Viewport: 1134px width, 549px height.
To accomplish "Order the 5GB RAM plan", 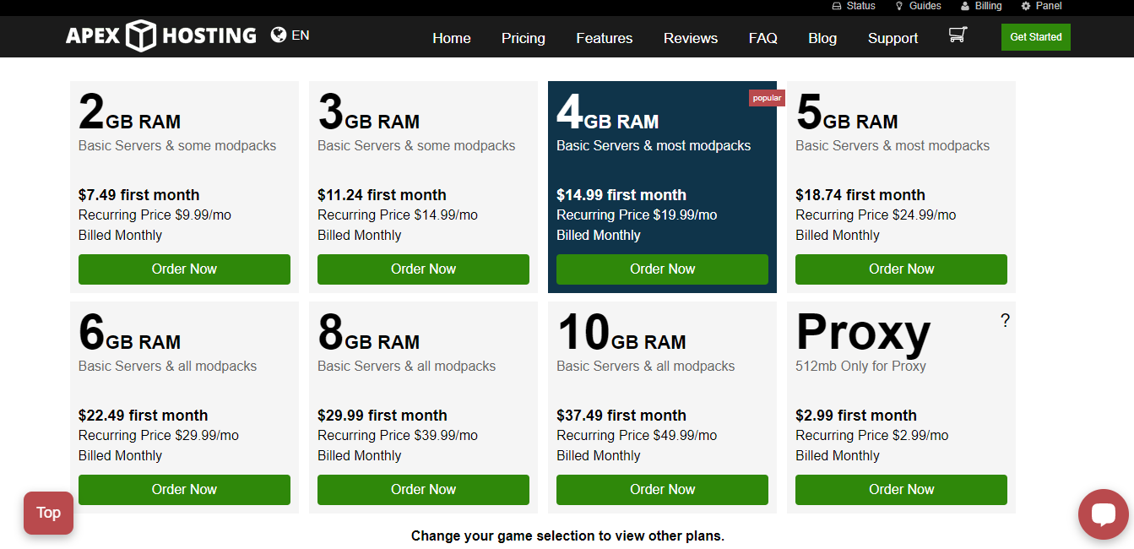I will 901,269.
